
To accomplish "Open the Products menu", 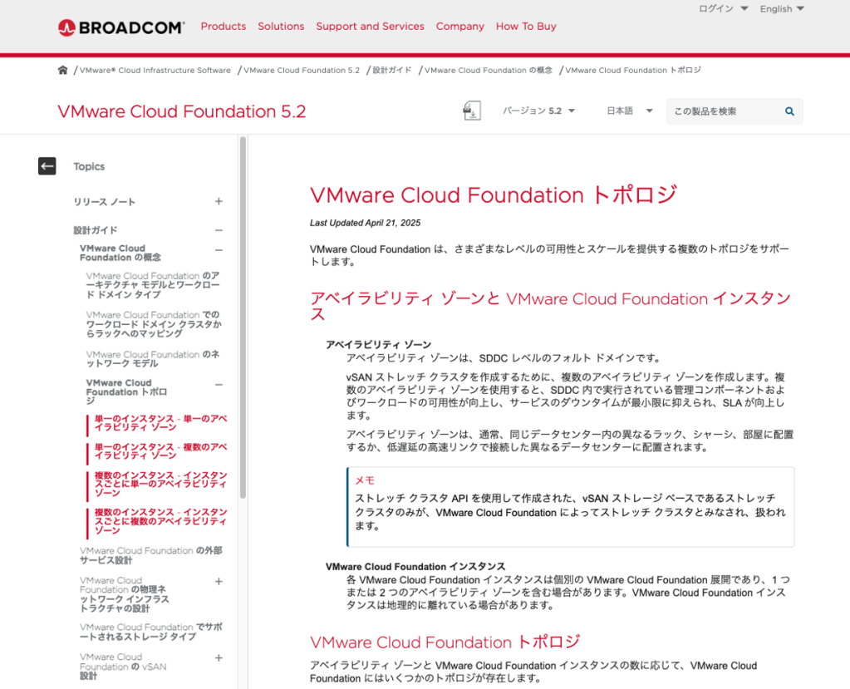I will click(x=224, y=26).
